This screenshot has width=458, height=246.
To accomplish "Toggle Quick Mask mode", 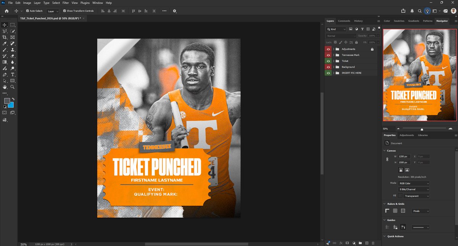I will 5,113.
